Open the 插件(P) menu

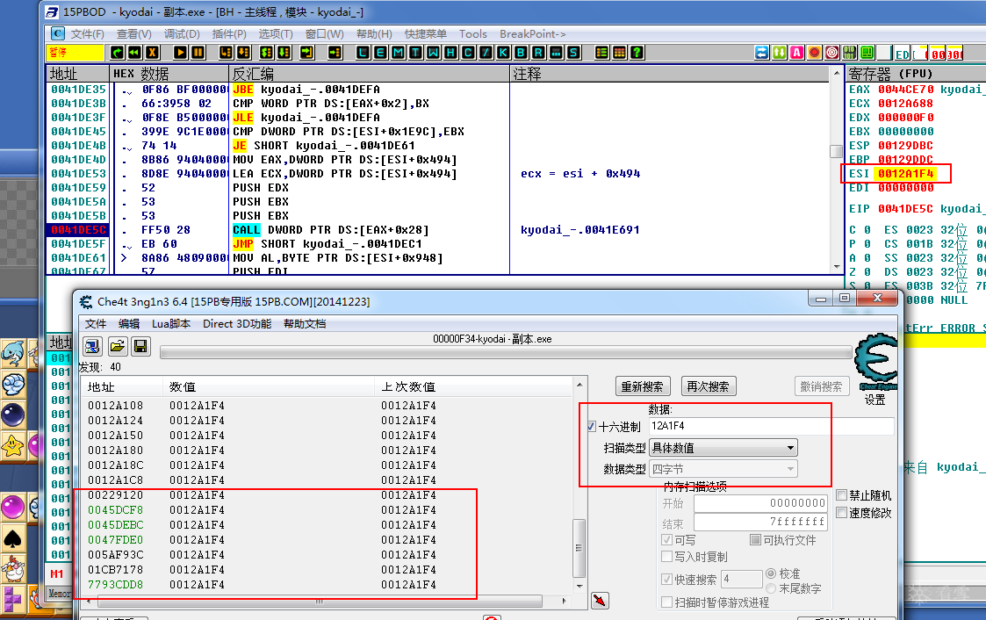pyautogui.click(x=229, y=34)
